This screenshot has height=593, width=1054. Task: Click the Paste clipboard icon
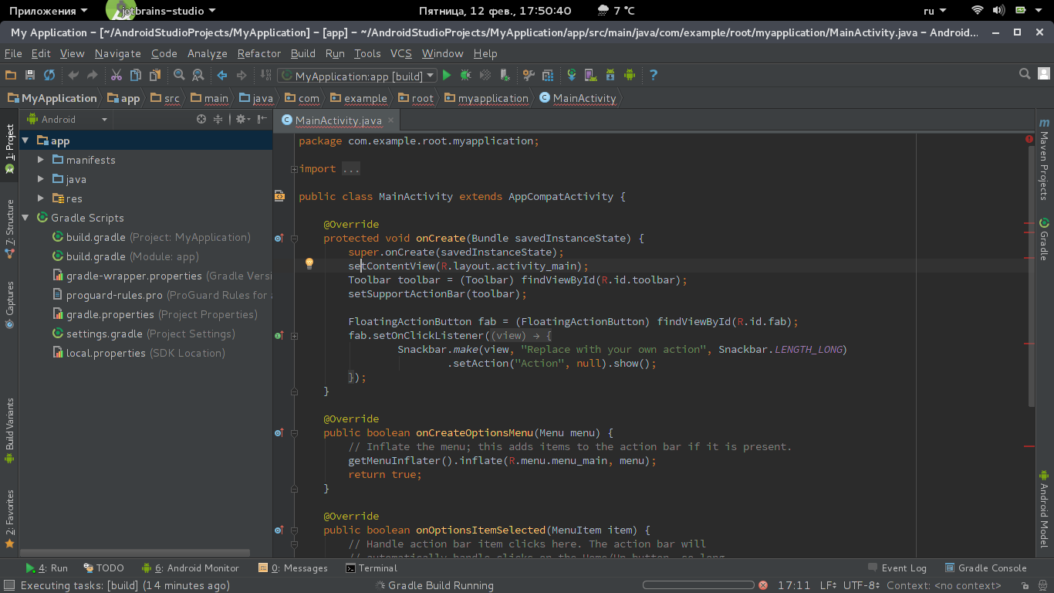pos(155,75)
